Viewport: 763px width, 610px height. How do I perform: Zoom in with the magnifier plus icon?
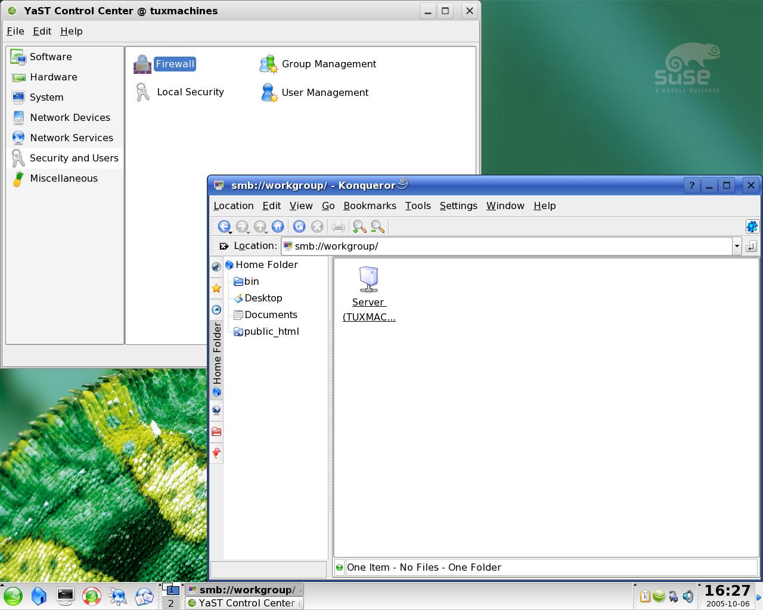(x=359, y=226)
